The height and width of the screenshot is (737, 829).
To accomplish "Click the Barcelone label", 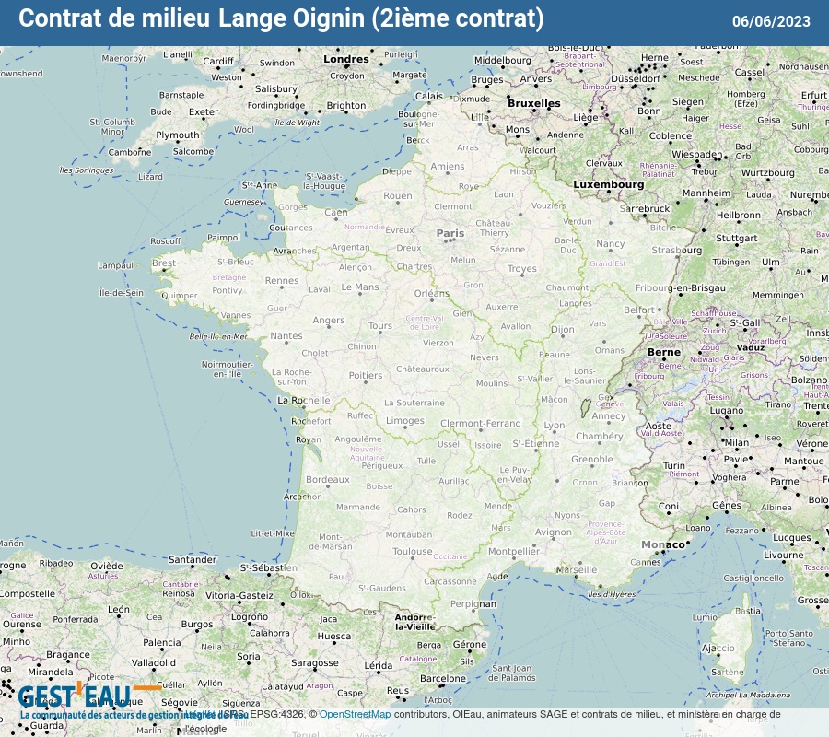I will (x=443, y=678).
